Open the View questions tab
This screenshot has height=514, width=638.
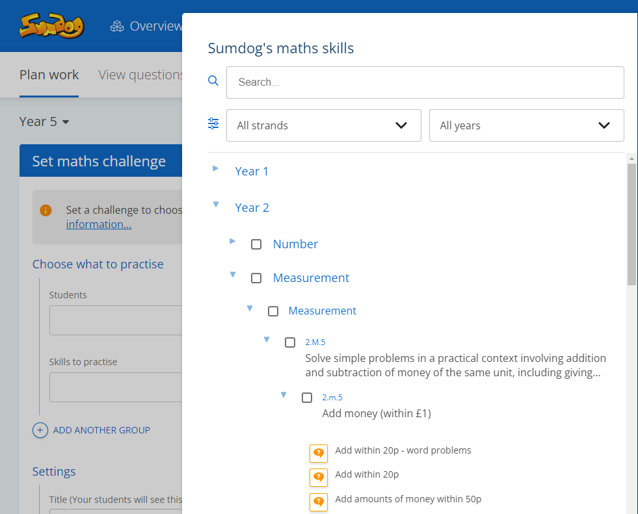[140, 75]
